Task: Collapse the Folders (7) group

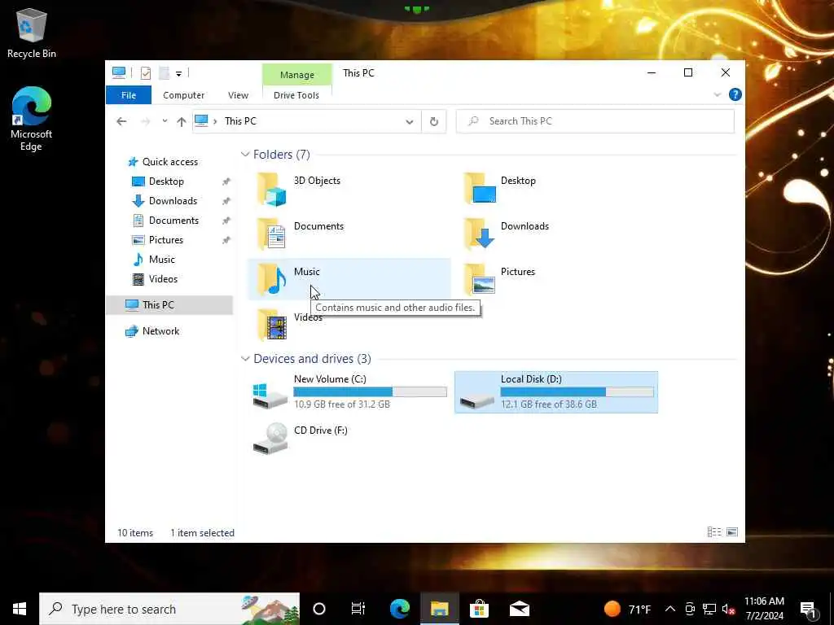Action: [245, 154]
